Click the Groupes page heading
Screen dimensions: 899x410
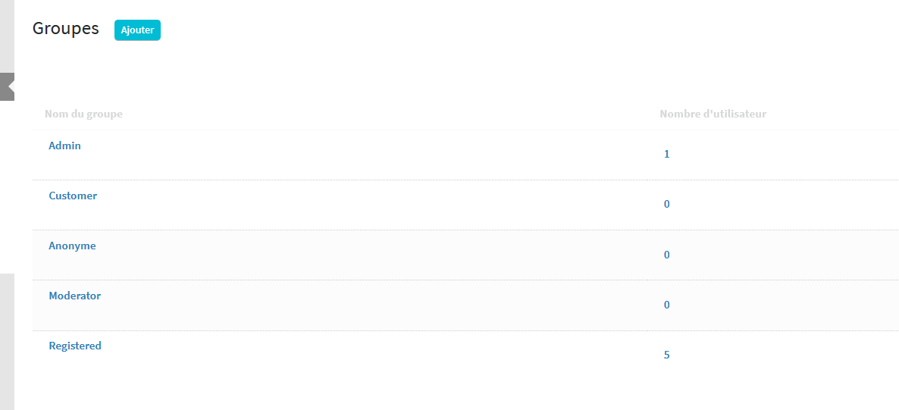tap(65, 29)
